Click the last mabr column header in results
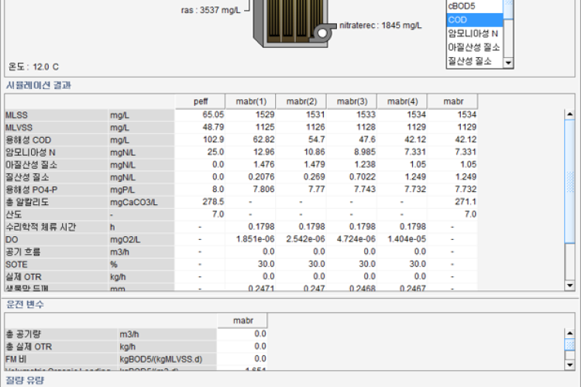 coord(453,101)
